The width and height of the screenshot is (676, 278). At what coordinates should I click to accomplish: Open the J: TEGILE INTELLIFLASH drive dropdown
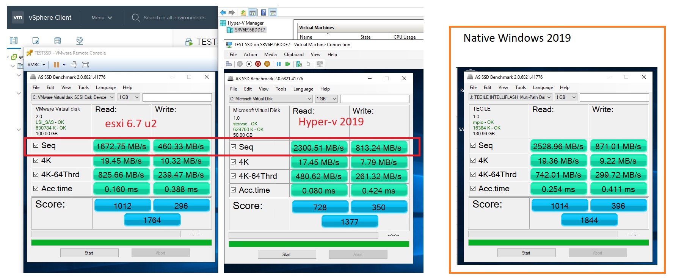(x=510, y=97)
